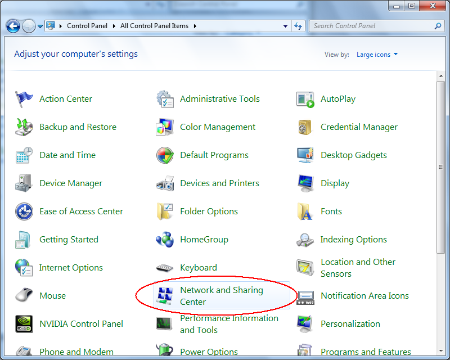450x360 pixels.
Task: Open Power Options link
Action: click(209, 352)
